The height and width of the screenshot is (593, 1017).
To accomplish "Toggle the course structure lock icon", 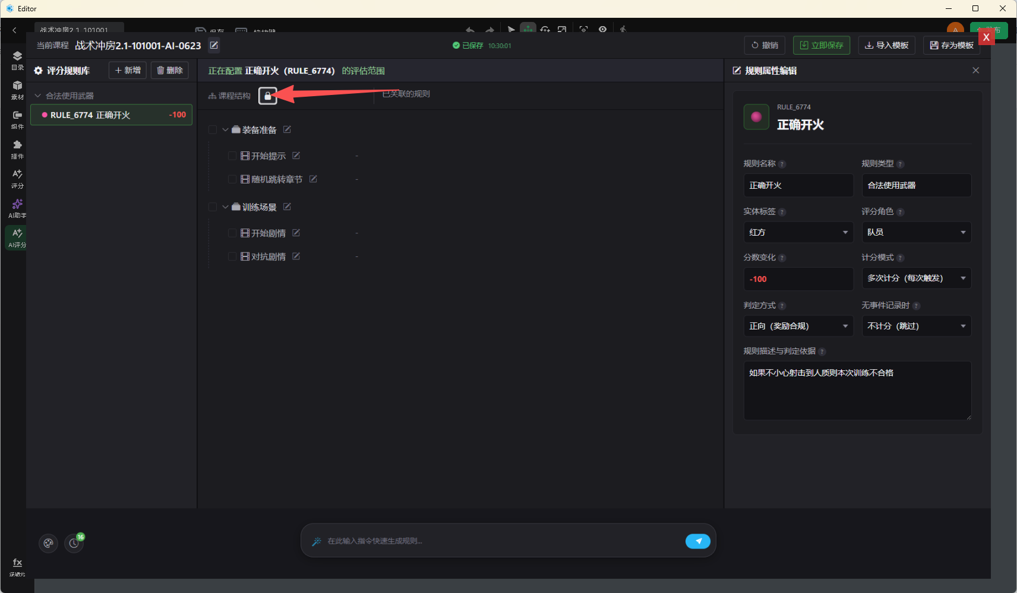I will (x=268, y=96).
